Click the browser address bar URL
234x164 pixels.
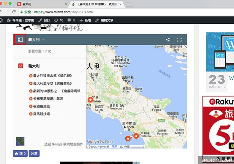(64, 12)
